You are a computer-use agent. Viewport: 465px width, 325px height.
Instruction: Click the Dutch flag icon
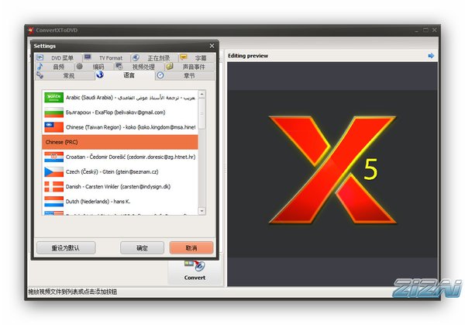click(53, 201)
